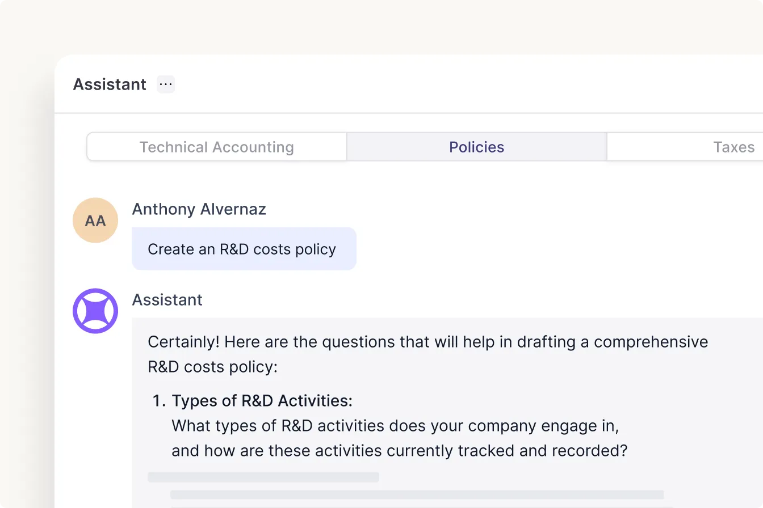Viewport: 763px width, 508px height.
Task: Click the list number 1 marker
Action: 158,401
